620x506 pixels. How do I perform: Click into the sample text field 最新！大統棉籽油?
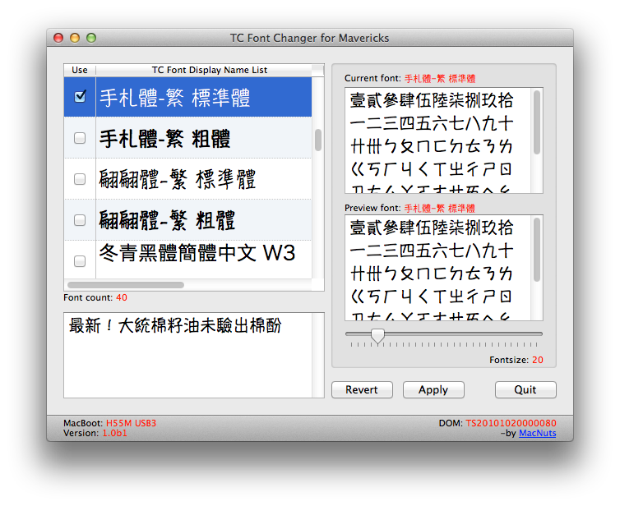coord(187,355)
